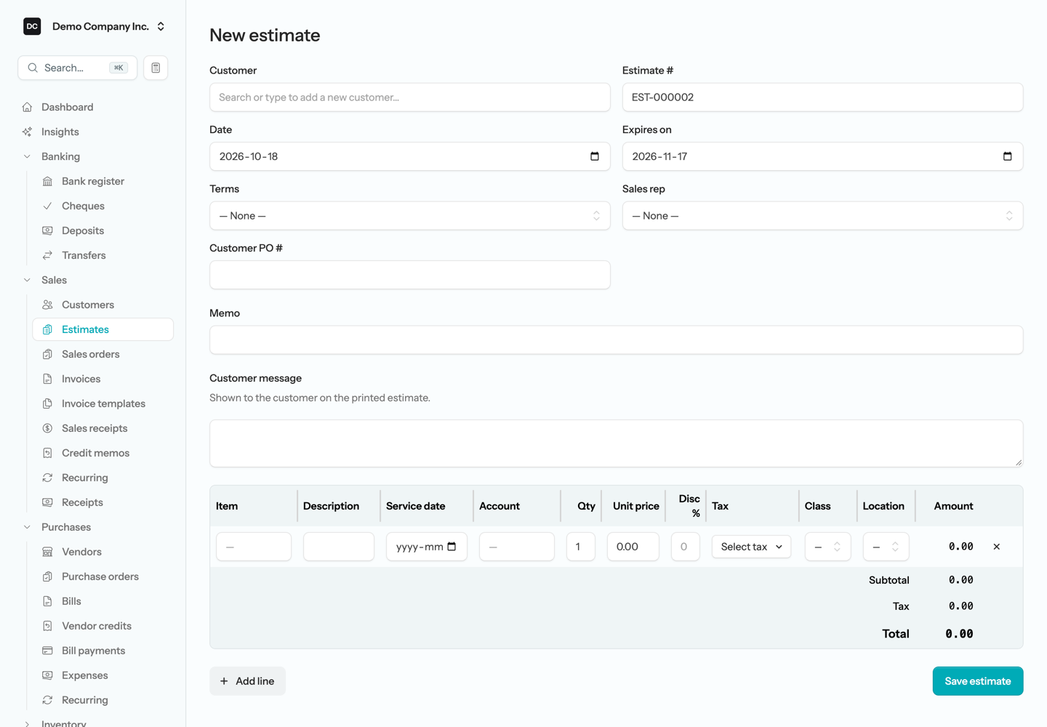Open the Class dropdown in the line row
The height and width of the screenshot is (727, 1047).
click(x=827, y=547)
